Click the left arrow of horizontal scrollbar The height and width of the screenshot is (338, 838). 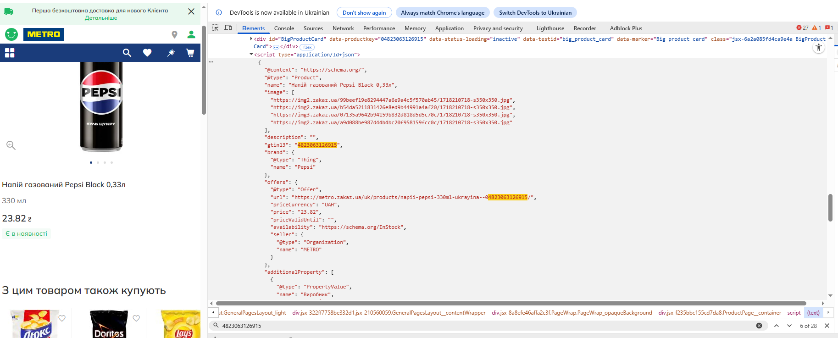point(211,303)
